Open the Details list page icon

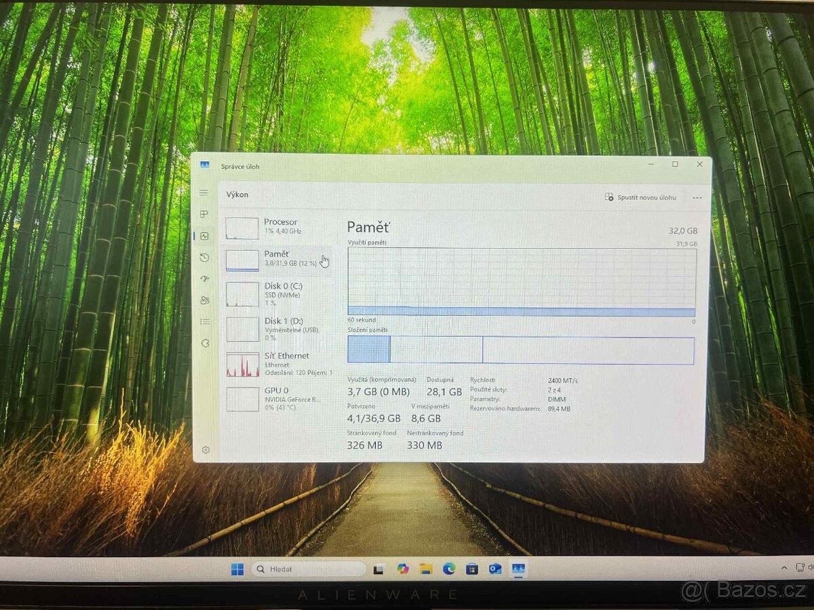[204, 322]
